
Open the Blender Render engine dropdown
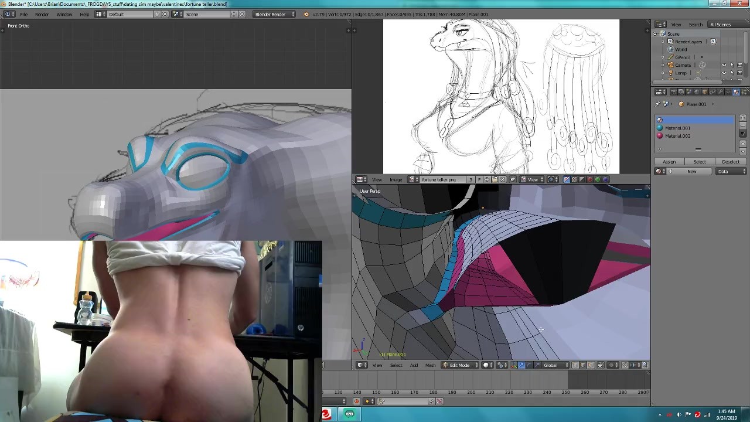(x=274, y=14)
